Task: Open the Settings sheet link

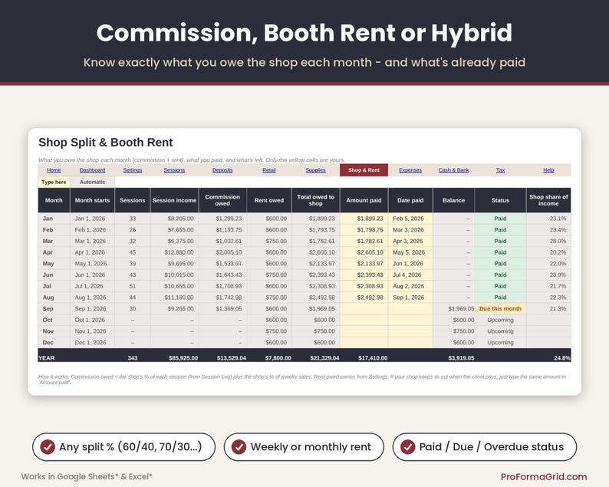Action: [133, 170]
